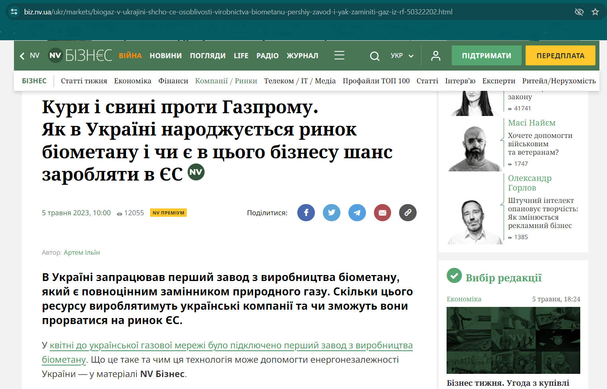Bookmark page with star icon
This screenshot has width=607, height=389.
click(x=595, y=12)
